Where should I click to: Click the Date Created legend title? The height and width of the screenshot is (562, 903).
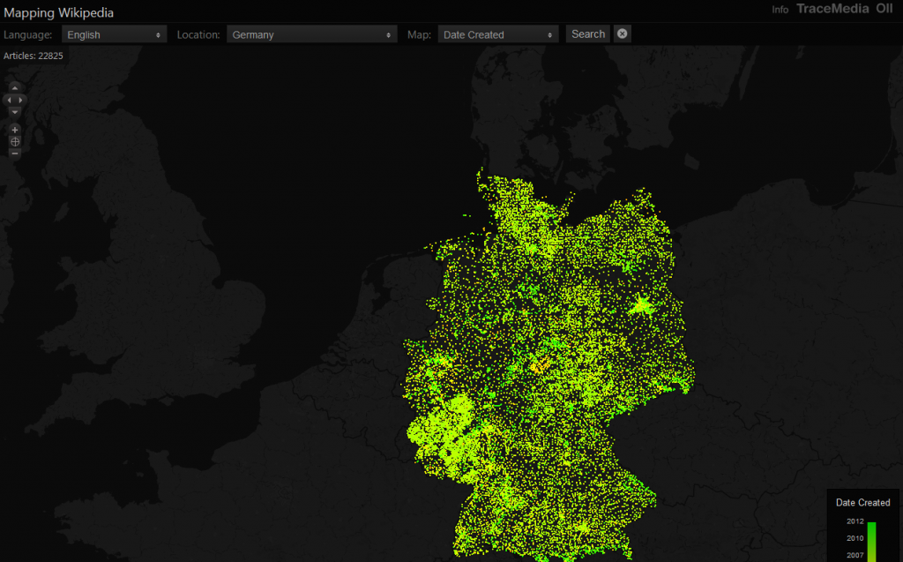pos(862,502)
